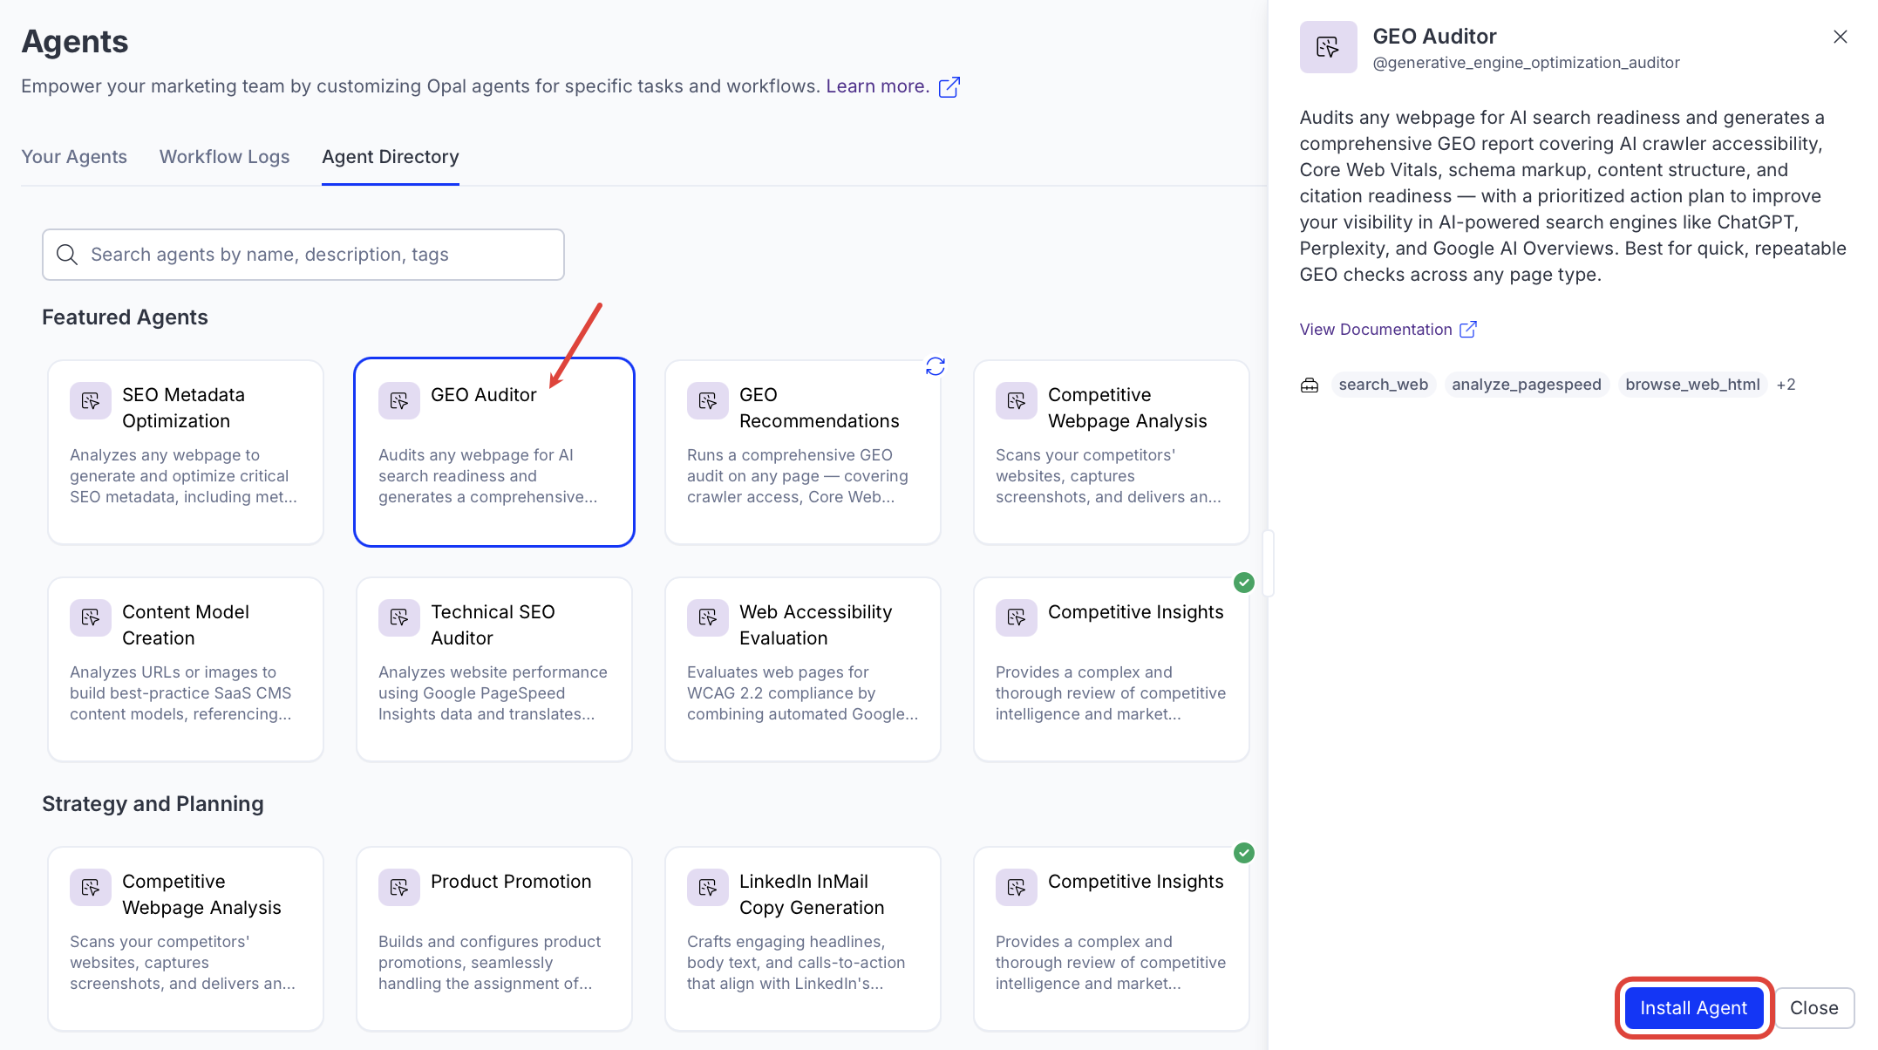The image size is (1878, 1050).
Task: Click the refresh icon on GEO Recommendations card
Action: 935,366
